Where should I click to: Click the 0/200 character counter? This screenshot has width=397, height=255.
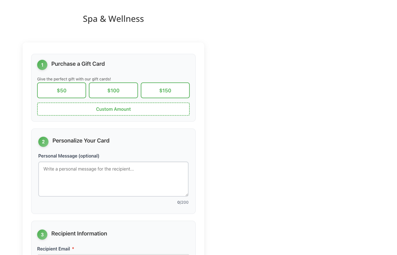183,202
